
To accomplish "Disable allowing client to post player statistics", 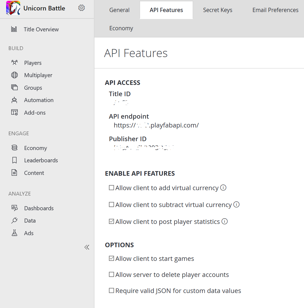I will pyautogui.click(x=111, y=221).
